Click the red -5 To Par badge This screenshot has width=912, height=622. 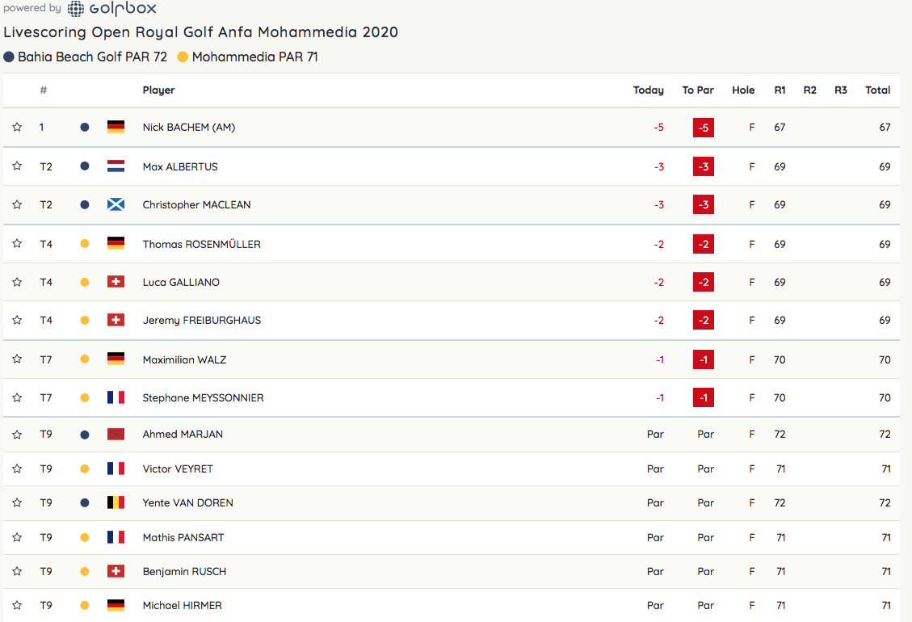pyautogui.click(x=704, y=128)
